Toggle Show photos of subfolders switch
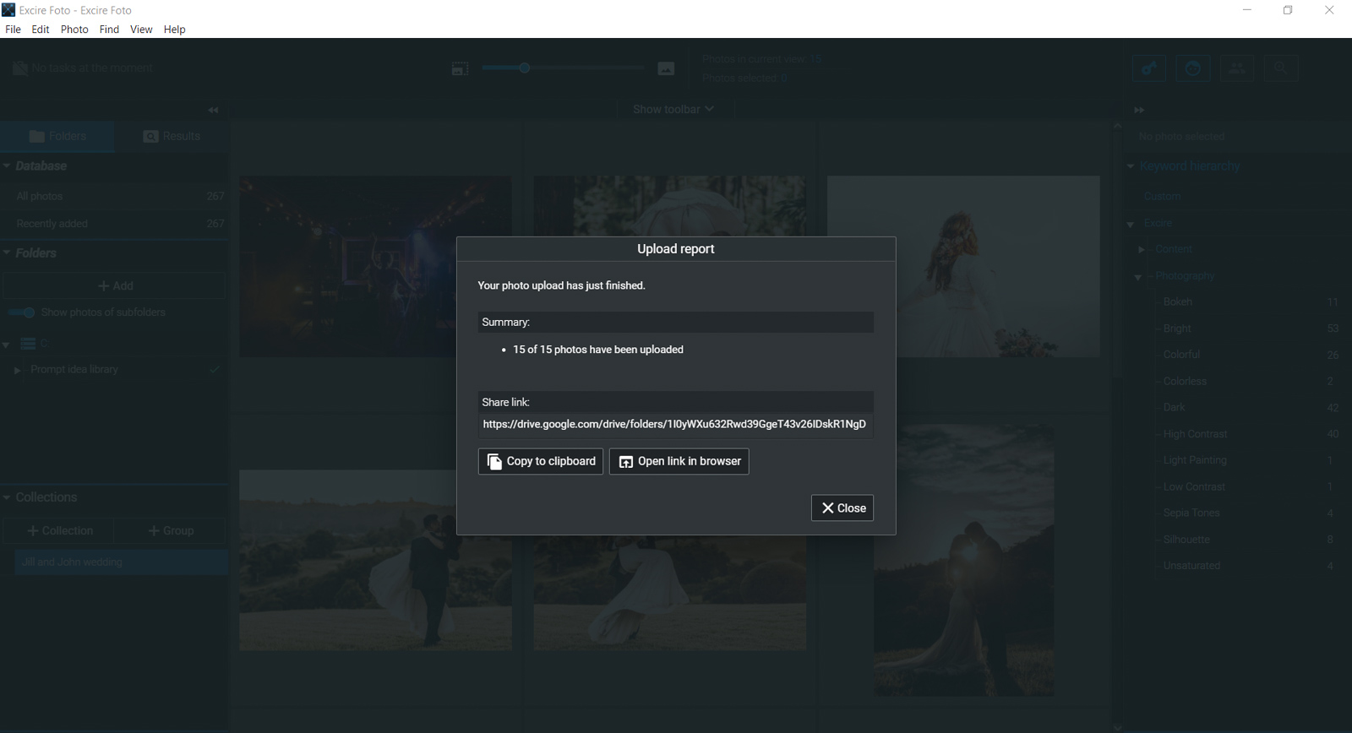This screenshot has height=733, width=1352. point(22,312)
